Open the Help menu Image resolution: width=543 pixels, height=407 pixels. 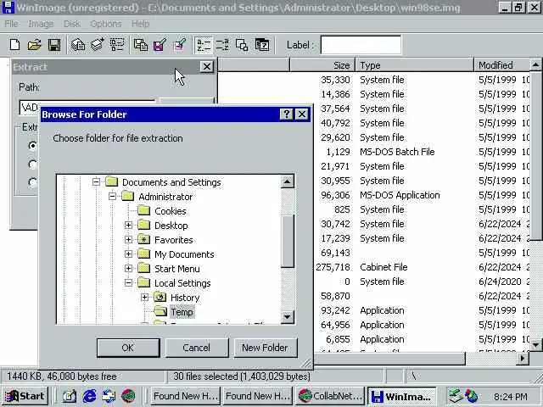(x=140, y=24)
